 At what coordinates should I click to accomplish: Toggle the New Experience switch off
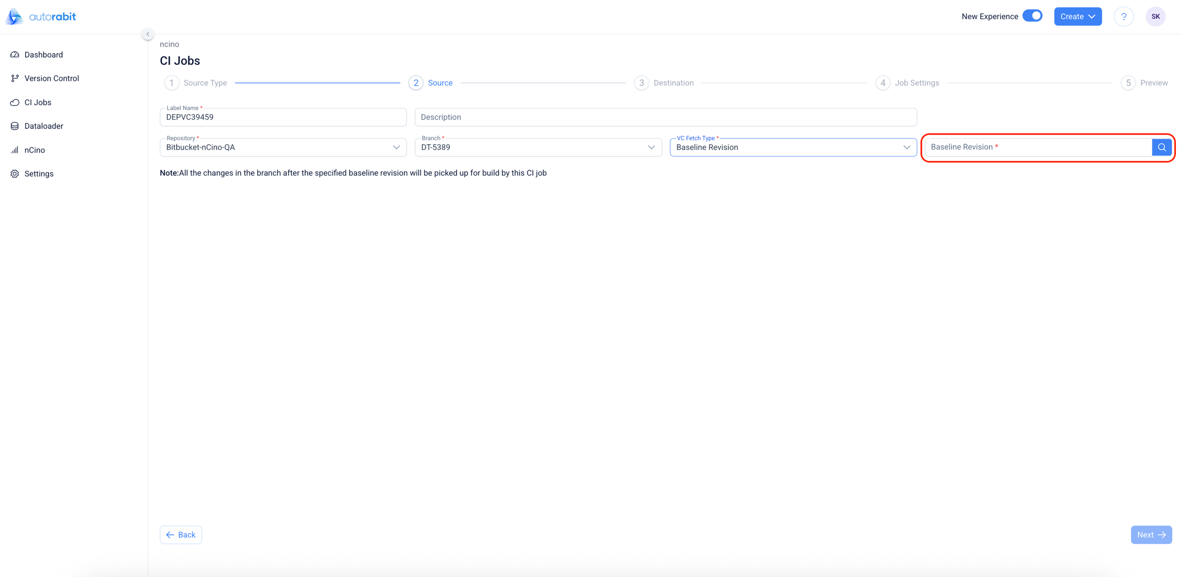tap(1032, 16)
